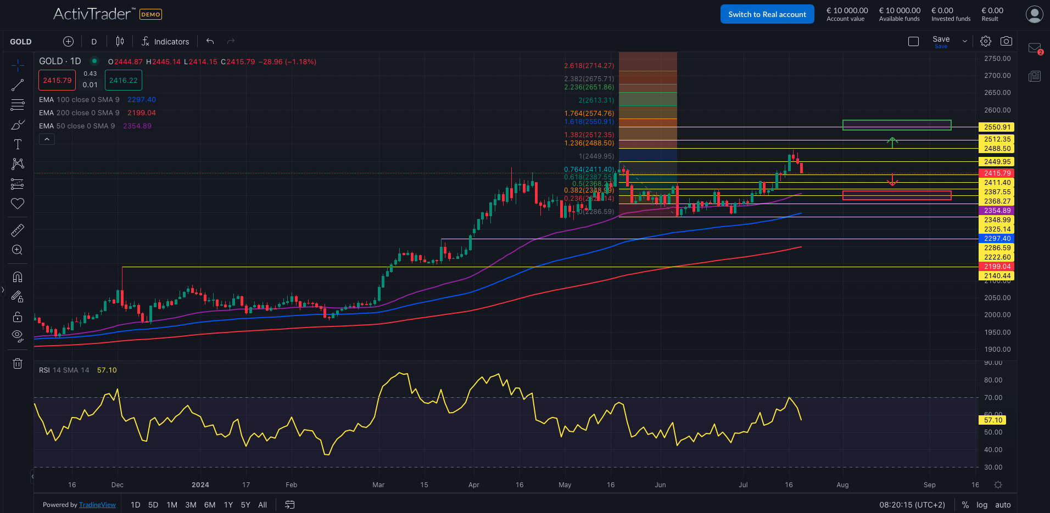The height and width of the screenshot is (513, 1050).
Task: Pick the brush drawing tool
Action: click(18, 125)
